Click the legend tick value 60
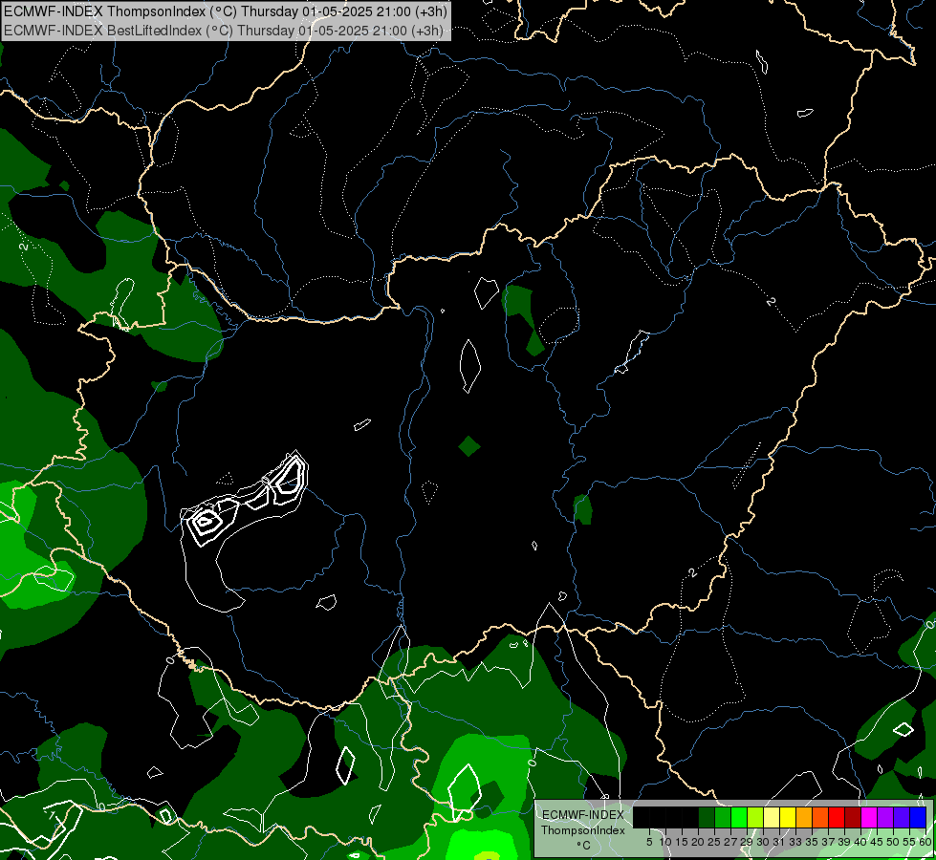This screenshot has width=936, height=860. coord(925,842)
